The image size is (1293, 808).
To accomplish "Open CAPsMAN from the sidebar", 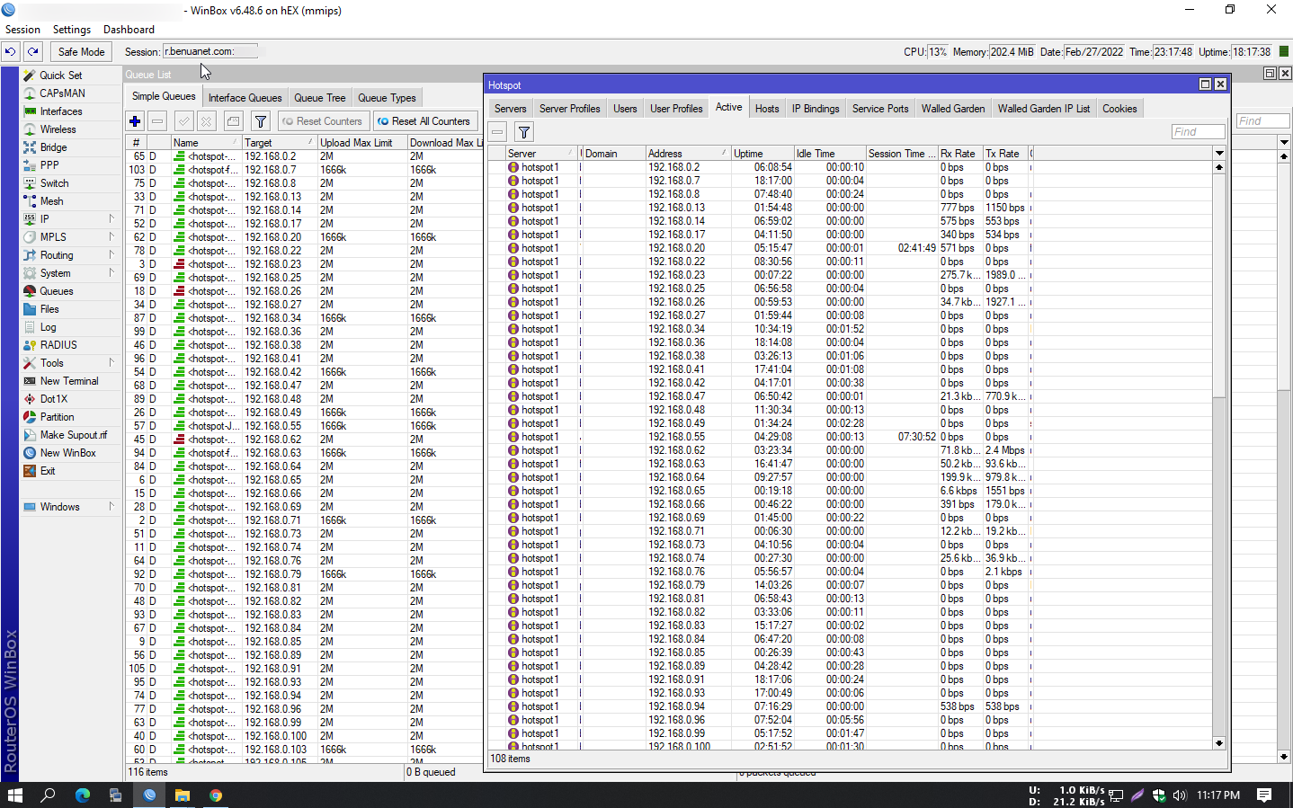I will point(62,93).
